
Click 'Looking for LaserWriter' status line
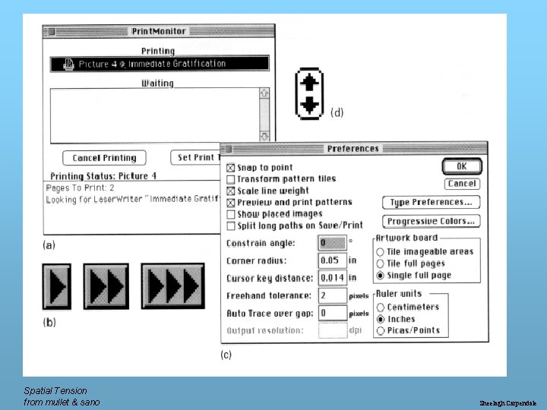click(133, 200)
